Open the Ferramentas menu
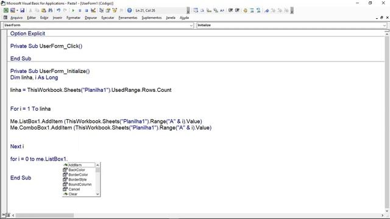 128,18
